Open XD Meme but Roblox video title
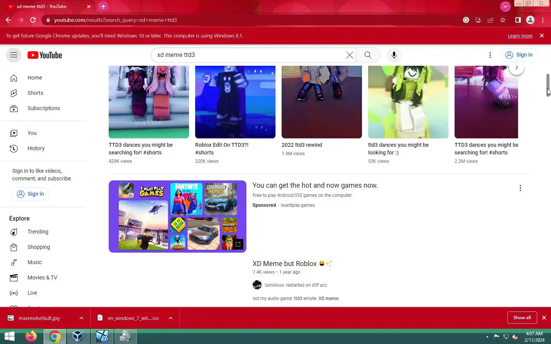This screenshot has height=344, width=551. (x=292, y=264)
